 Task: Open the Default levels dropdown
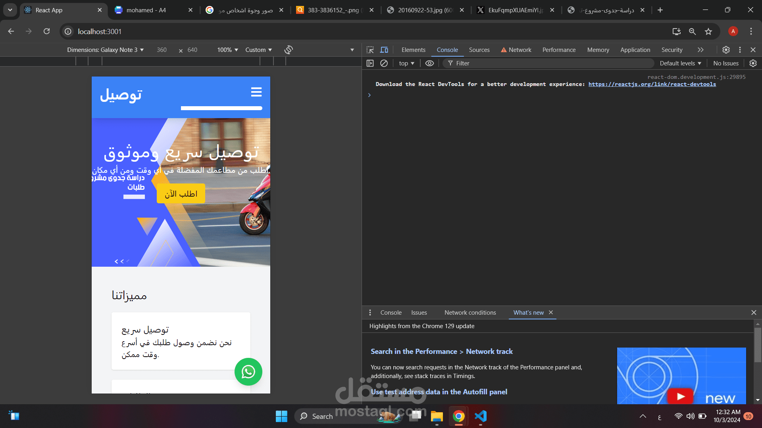[x=681, y=63]
